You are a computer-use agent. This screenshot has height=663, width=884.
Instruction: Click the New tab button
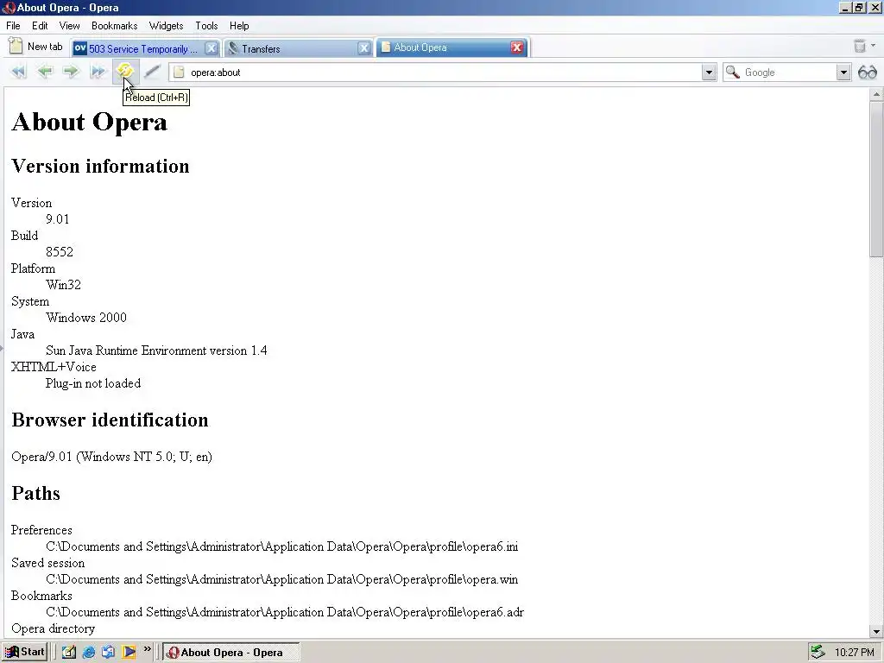coord(35,47)
